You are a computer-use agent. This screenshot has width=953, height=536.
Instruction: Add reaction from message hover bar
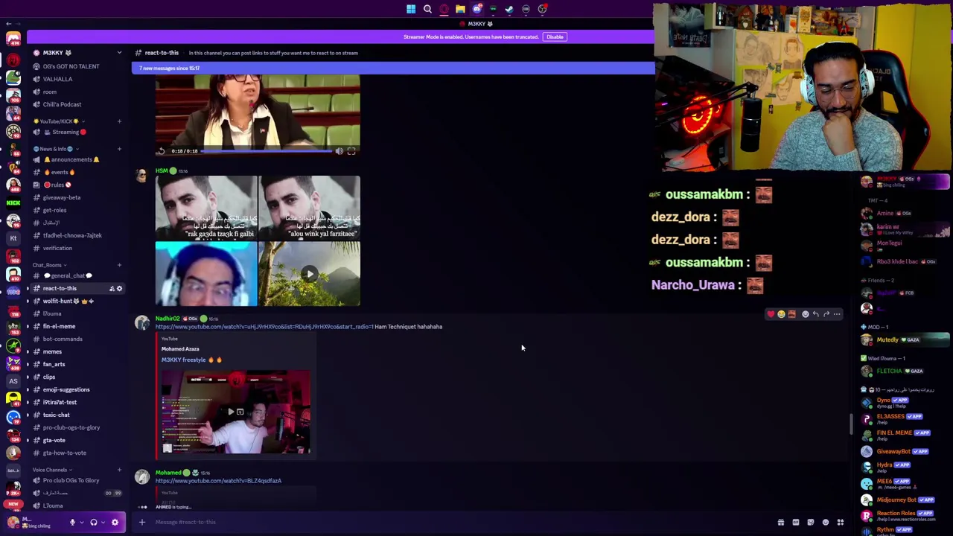[x=805, y=314]
